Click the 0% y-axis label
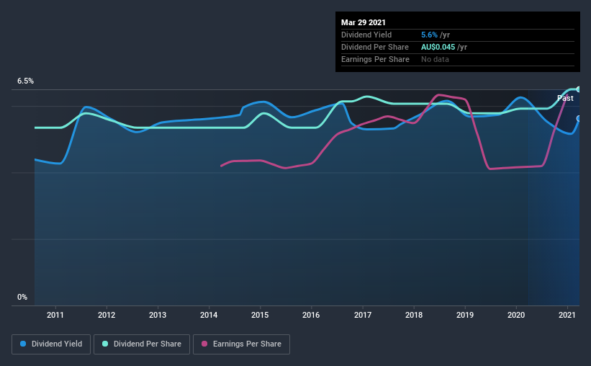Viewport: 591px width, 366px height. (x=22, y=298)
